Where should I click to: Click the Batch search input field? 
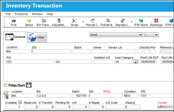82,51
